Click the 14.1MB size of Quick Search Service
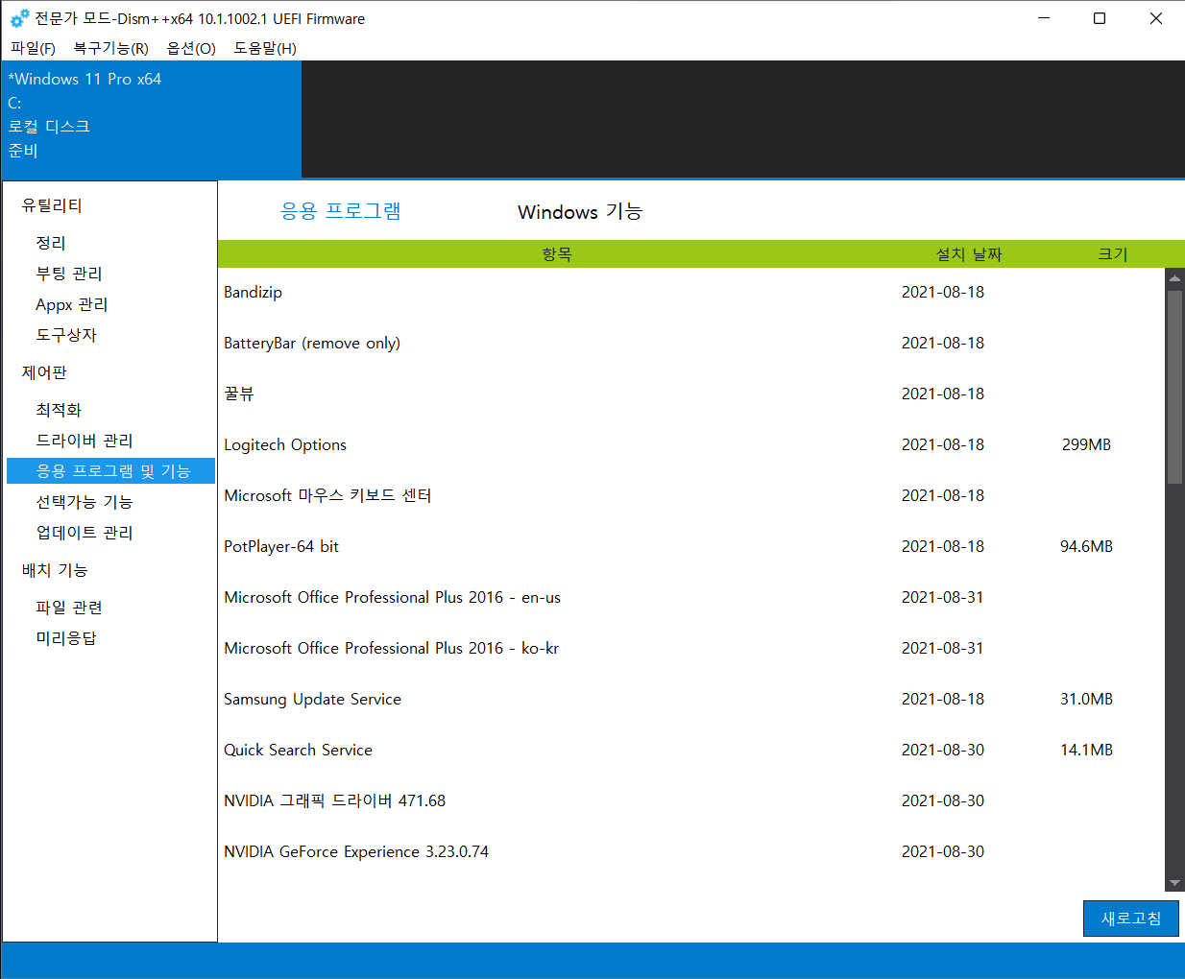This screenshot has width=1185, height=979. (x=1086, y=751)
